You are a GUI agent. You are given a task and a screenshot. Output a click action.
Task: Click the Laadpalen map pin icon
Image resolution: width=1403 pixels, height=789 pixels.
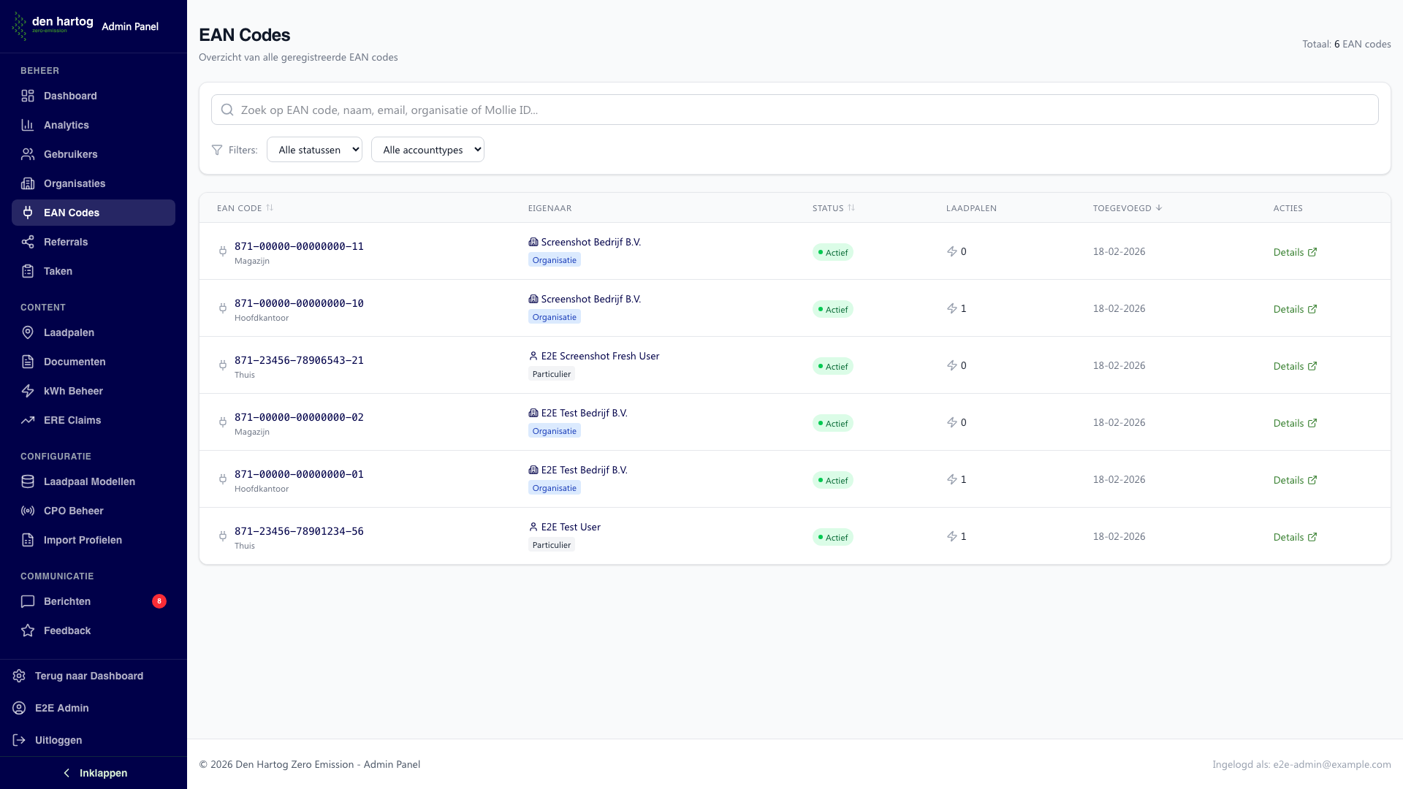[28, 332]
